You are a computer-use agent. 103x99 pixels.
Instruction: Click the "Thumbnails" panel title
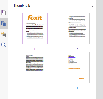22,6
